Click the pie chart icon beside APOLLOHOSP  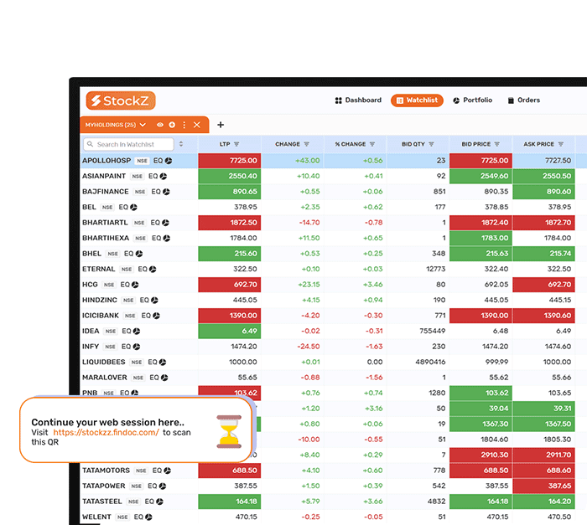coord(169,160)
